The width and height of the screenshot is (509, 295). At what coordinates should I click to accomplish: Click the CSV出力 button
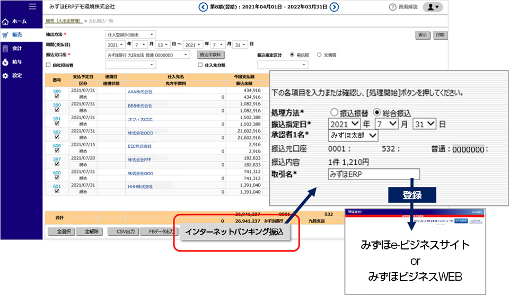pyautogui.click(x=123, y=232)
